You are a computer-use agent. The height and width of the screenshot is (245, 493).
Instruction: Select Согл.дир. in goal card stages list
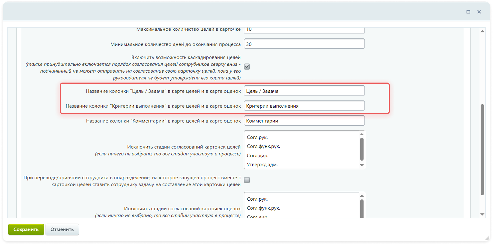pyautogui.click(x=258, y=156)
